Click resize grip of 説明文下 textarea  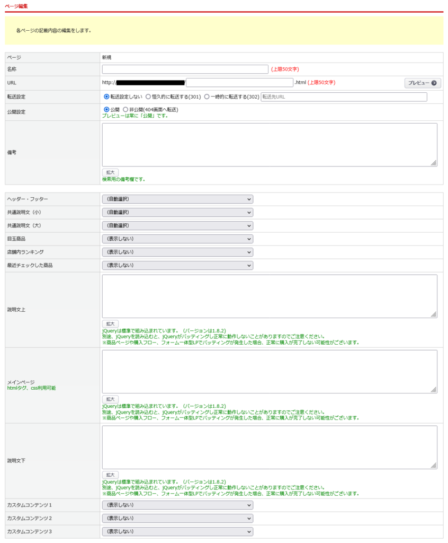click(x=434, y=466)
